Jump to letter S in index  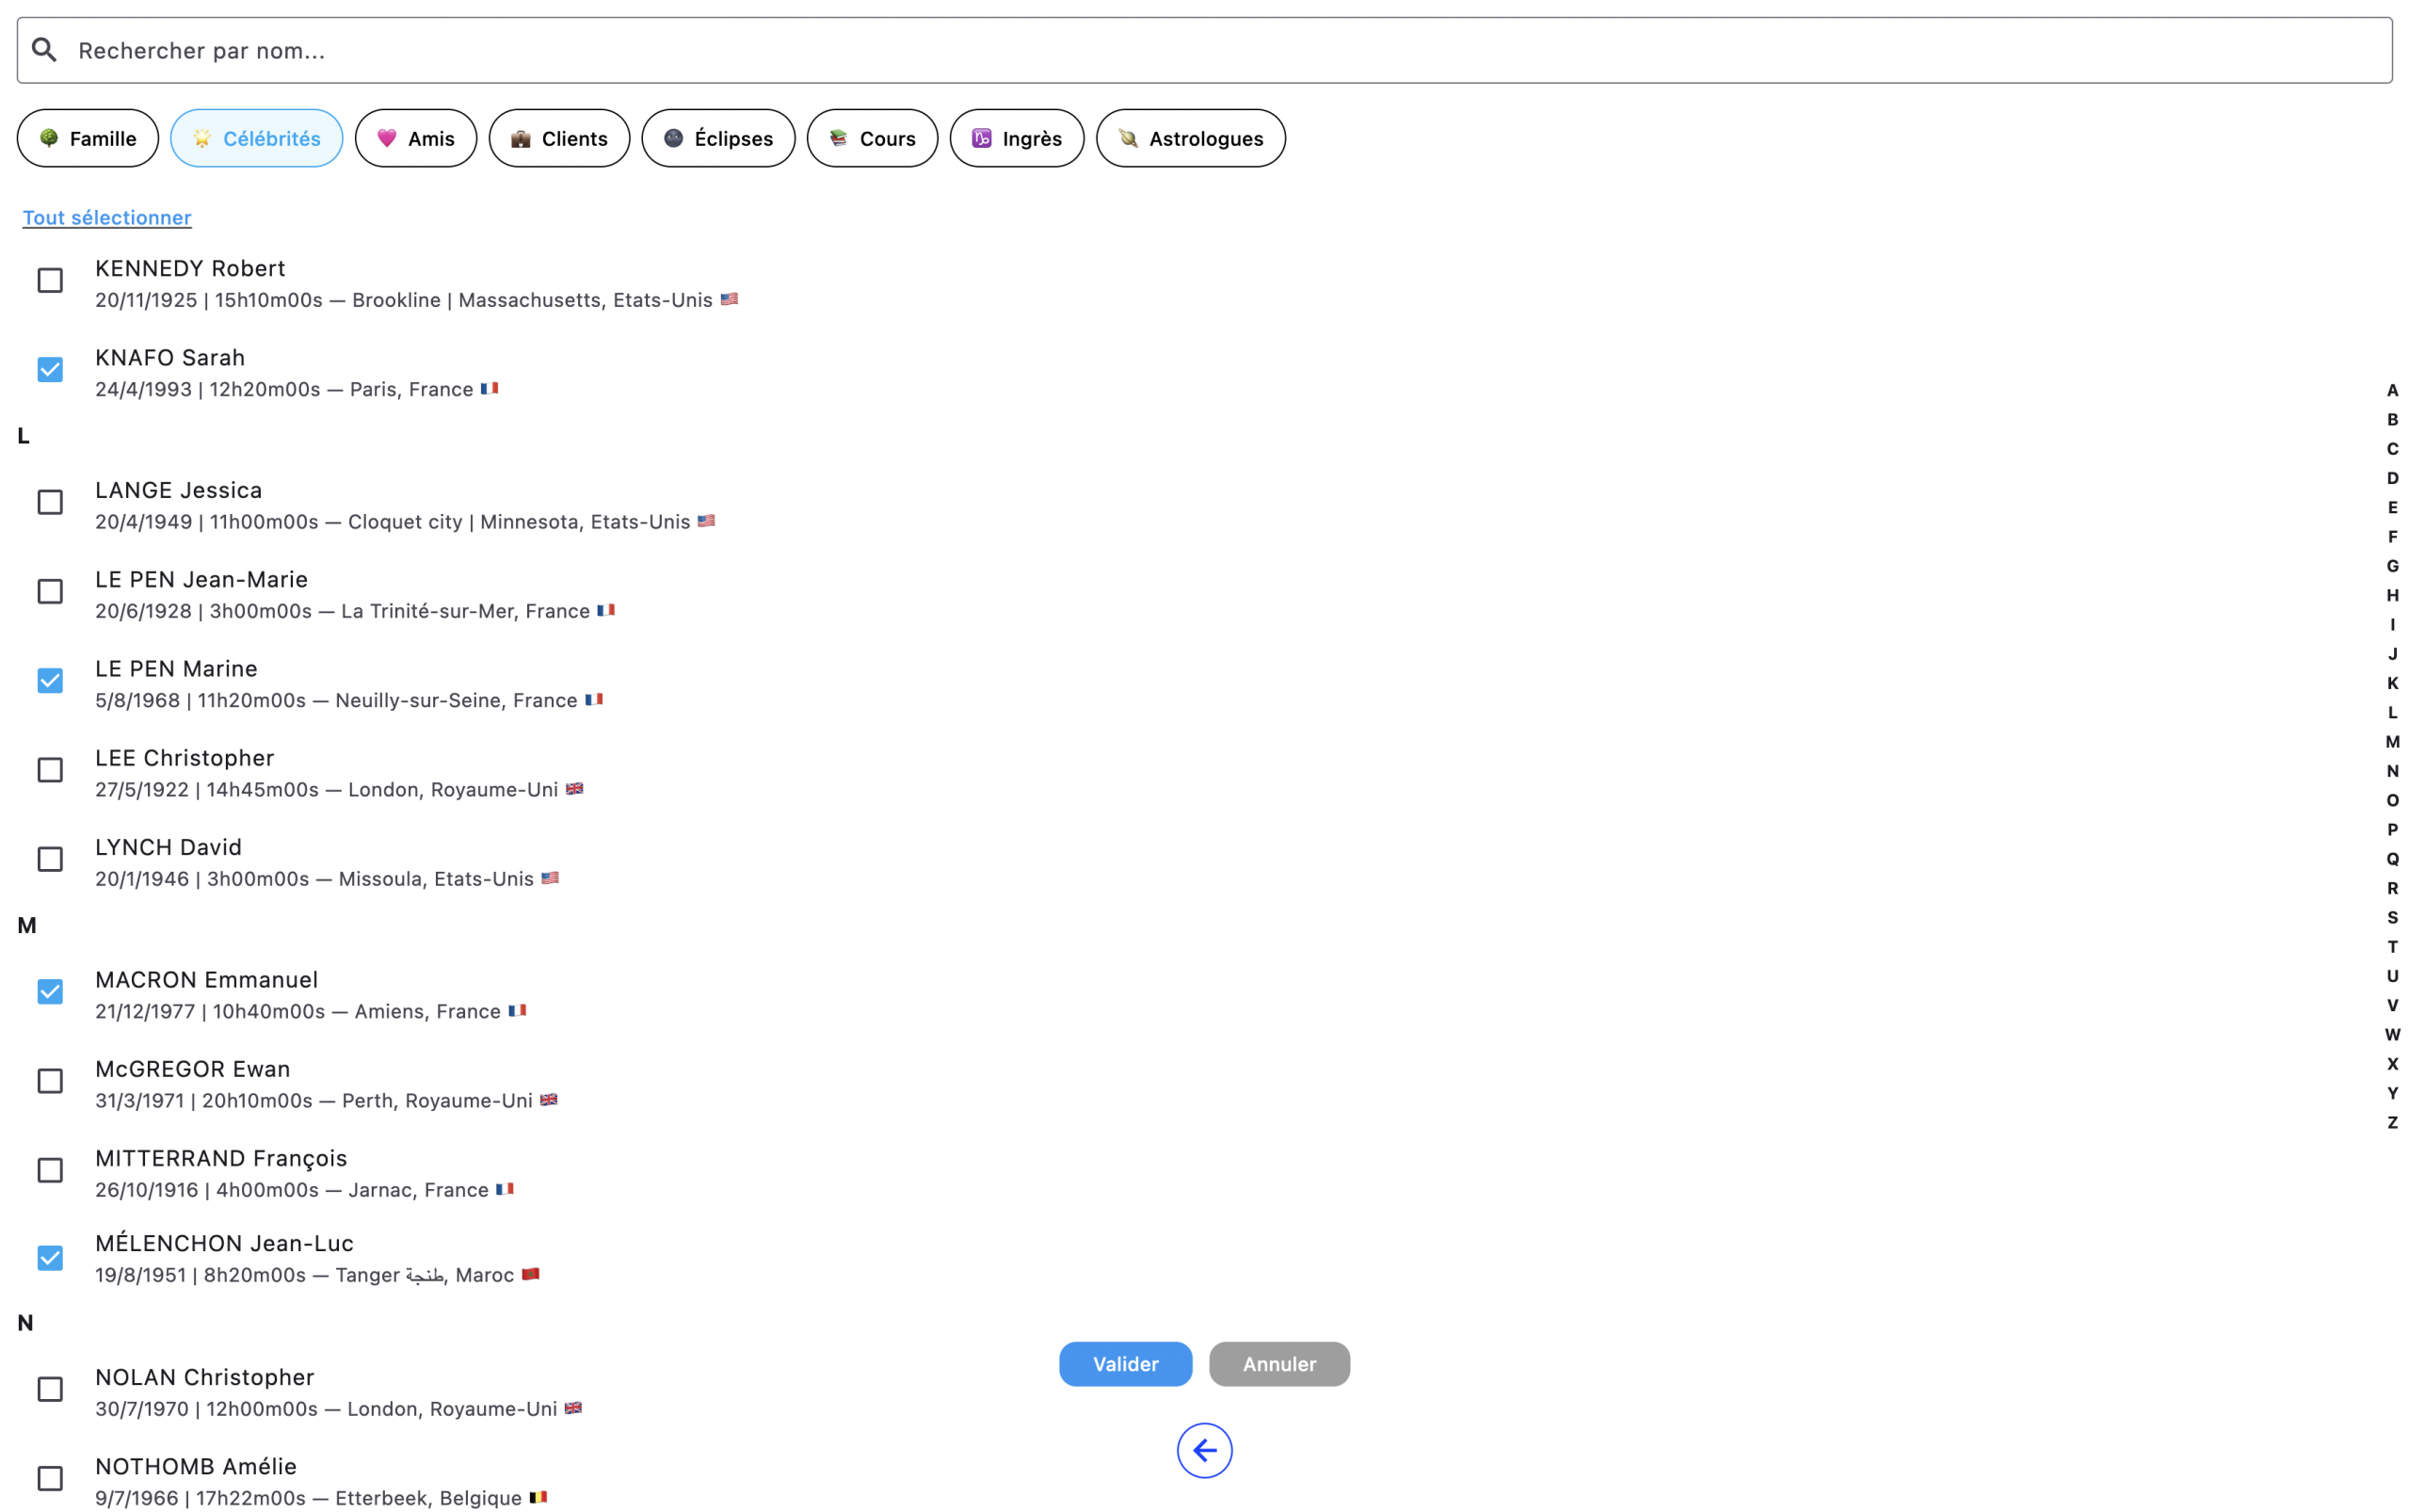tap(2392, 918)
